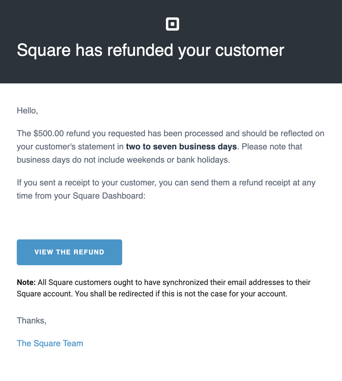Click the bold "Note:" label
342x381 pixels.
[x=26, y=282]
